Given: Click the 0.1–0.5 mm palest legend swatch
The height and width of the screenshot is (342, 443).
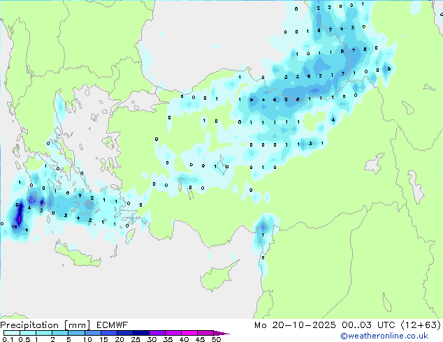Looking at the screenshot, I should [x=12, y=333].
